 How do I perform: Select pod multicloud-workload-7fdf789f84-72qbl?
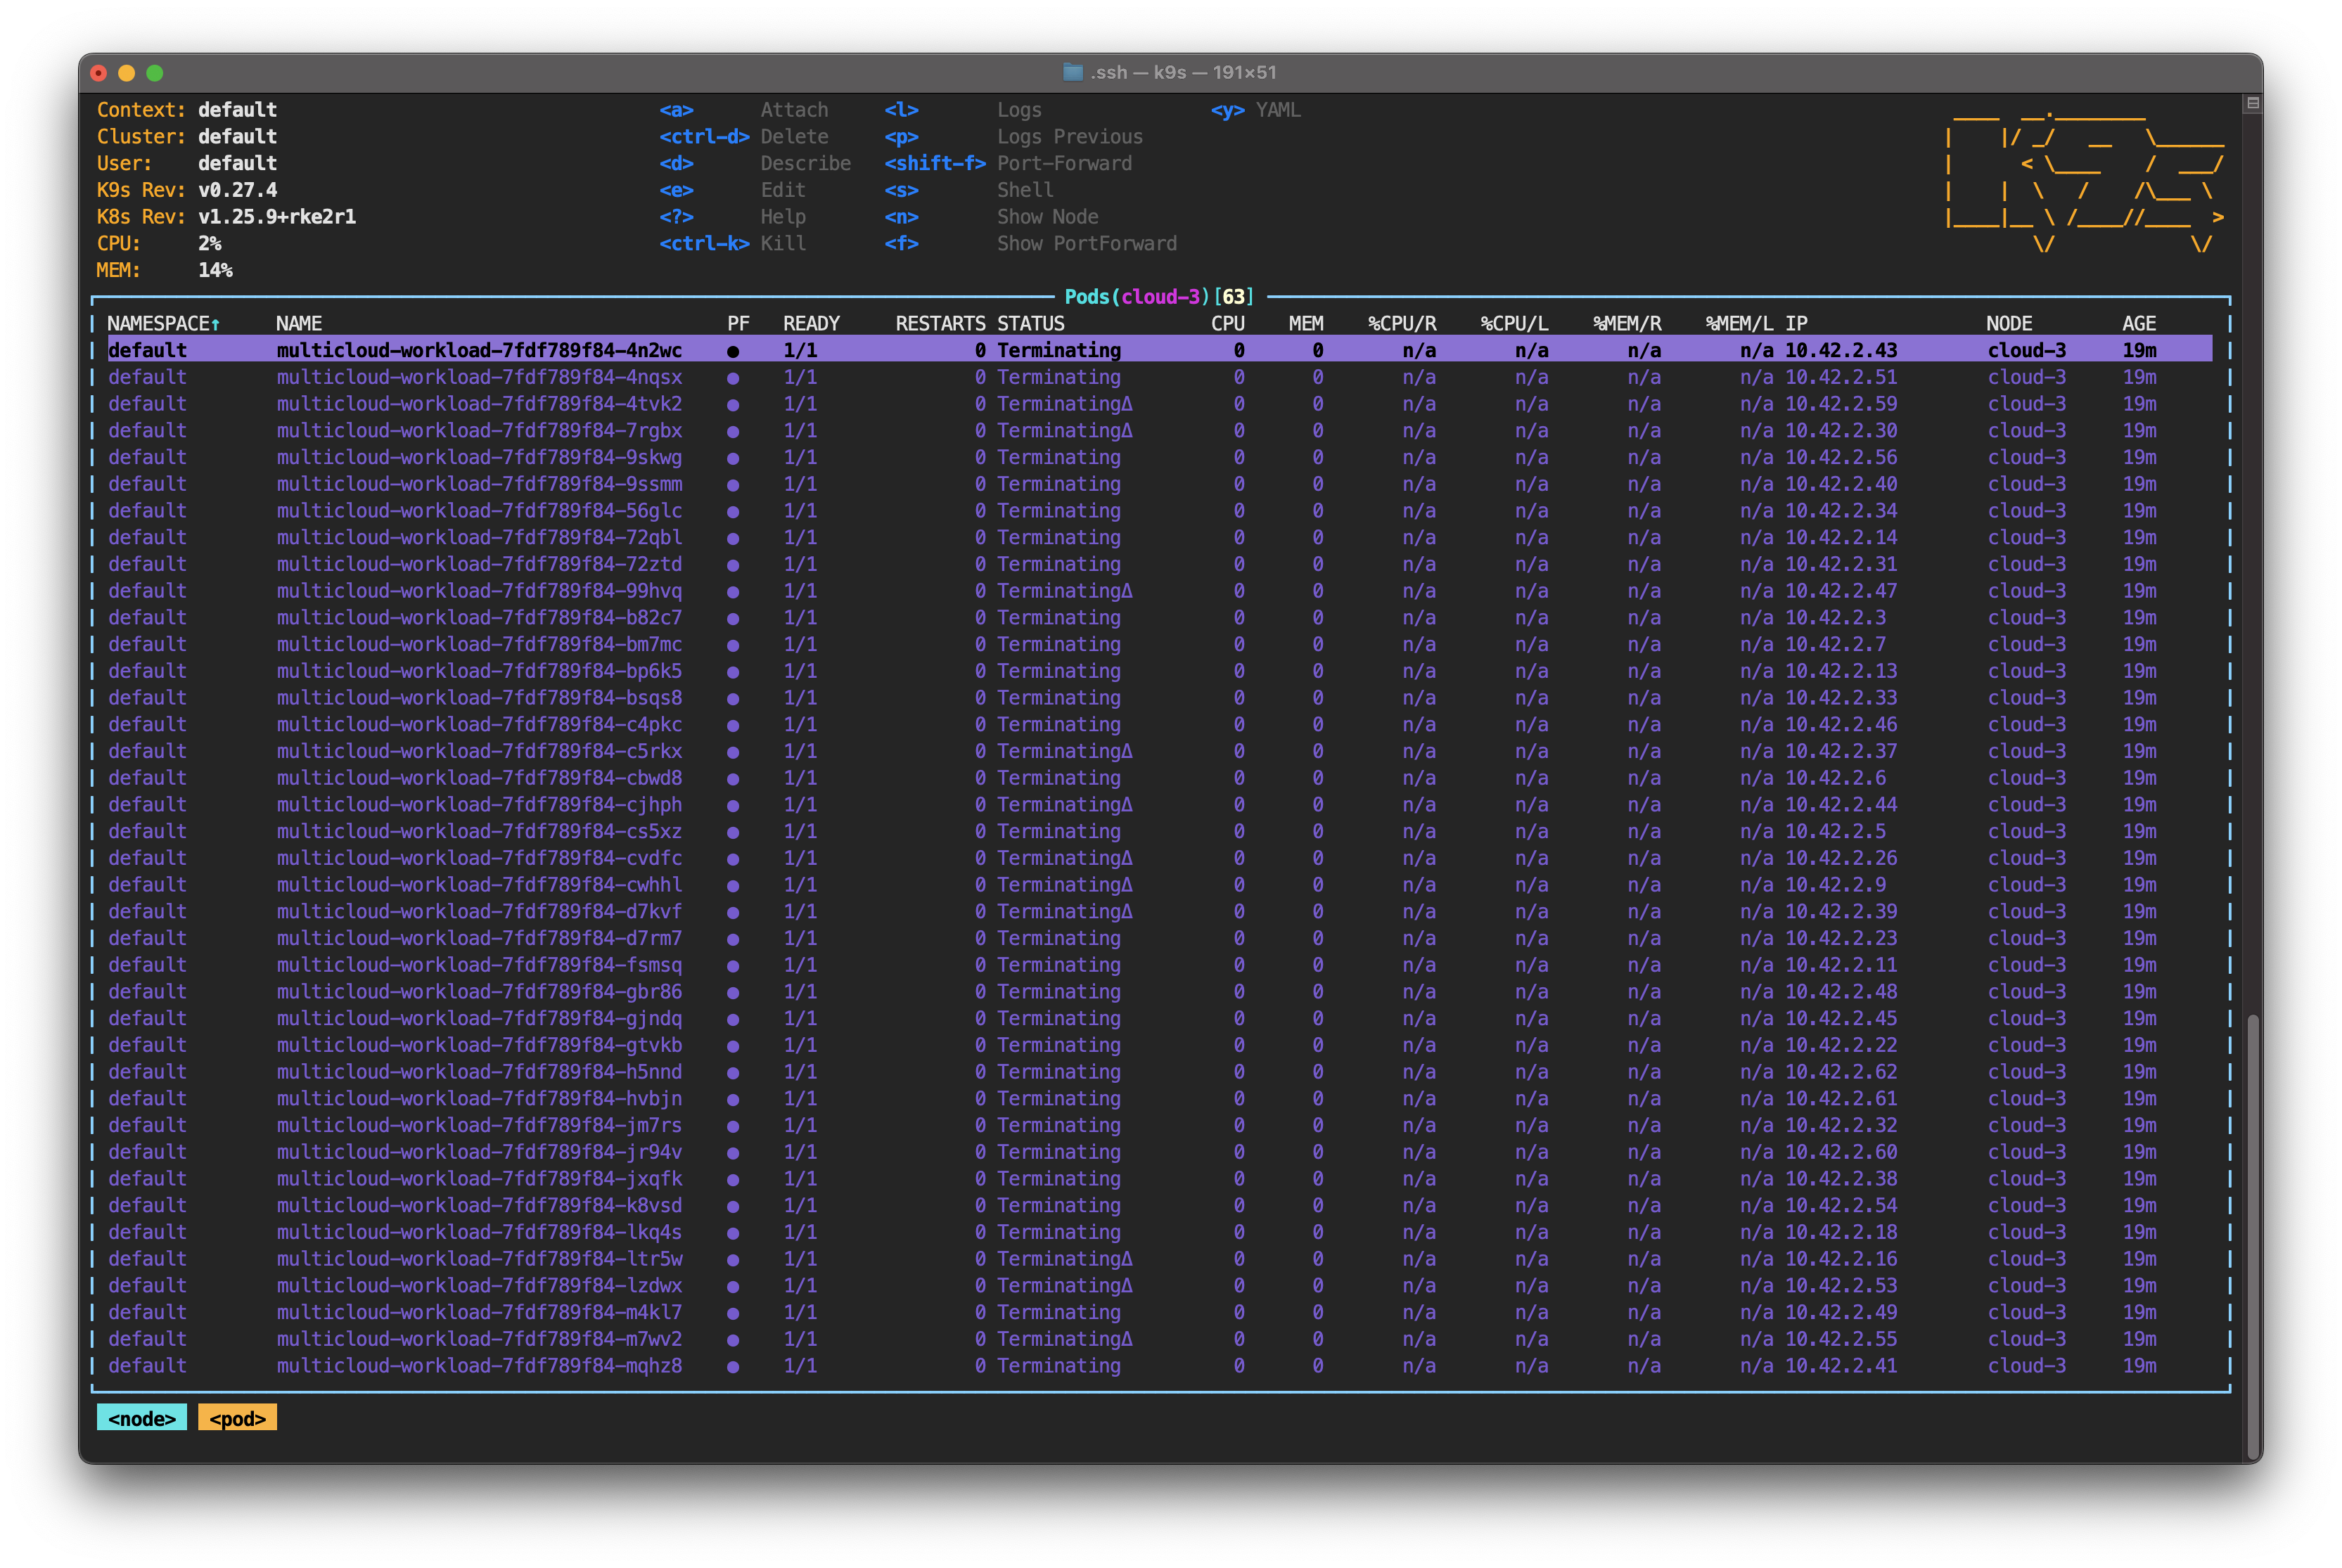click(1160, 538)
